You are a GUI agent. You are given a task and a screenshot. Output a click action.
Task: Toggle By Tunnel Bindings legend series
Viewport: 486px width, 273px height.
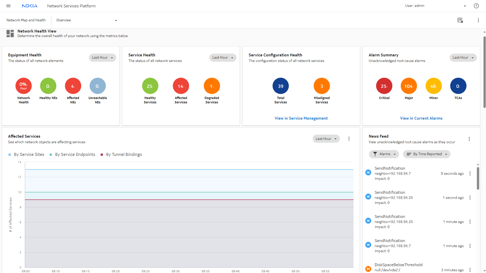[x=121, y=155]
